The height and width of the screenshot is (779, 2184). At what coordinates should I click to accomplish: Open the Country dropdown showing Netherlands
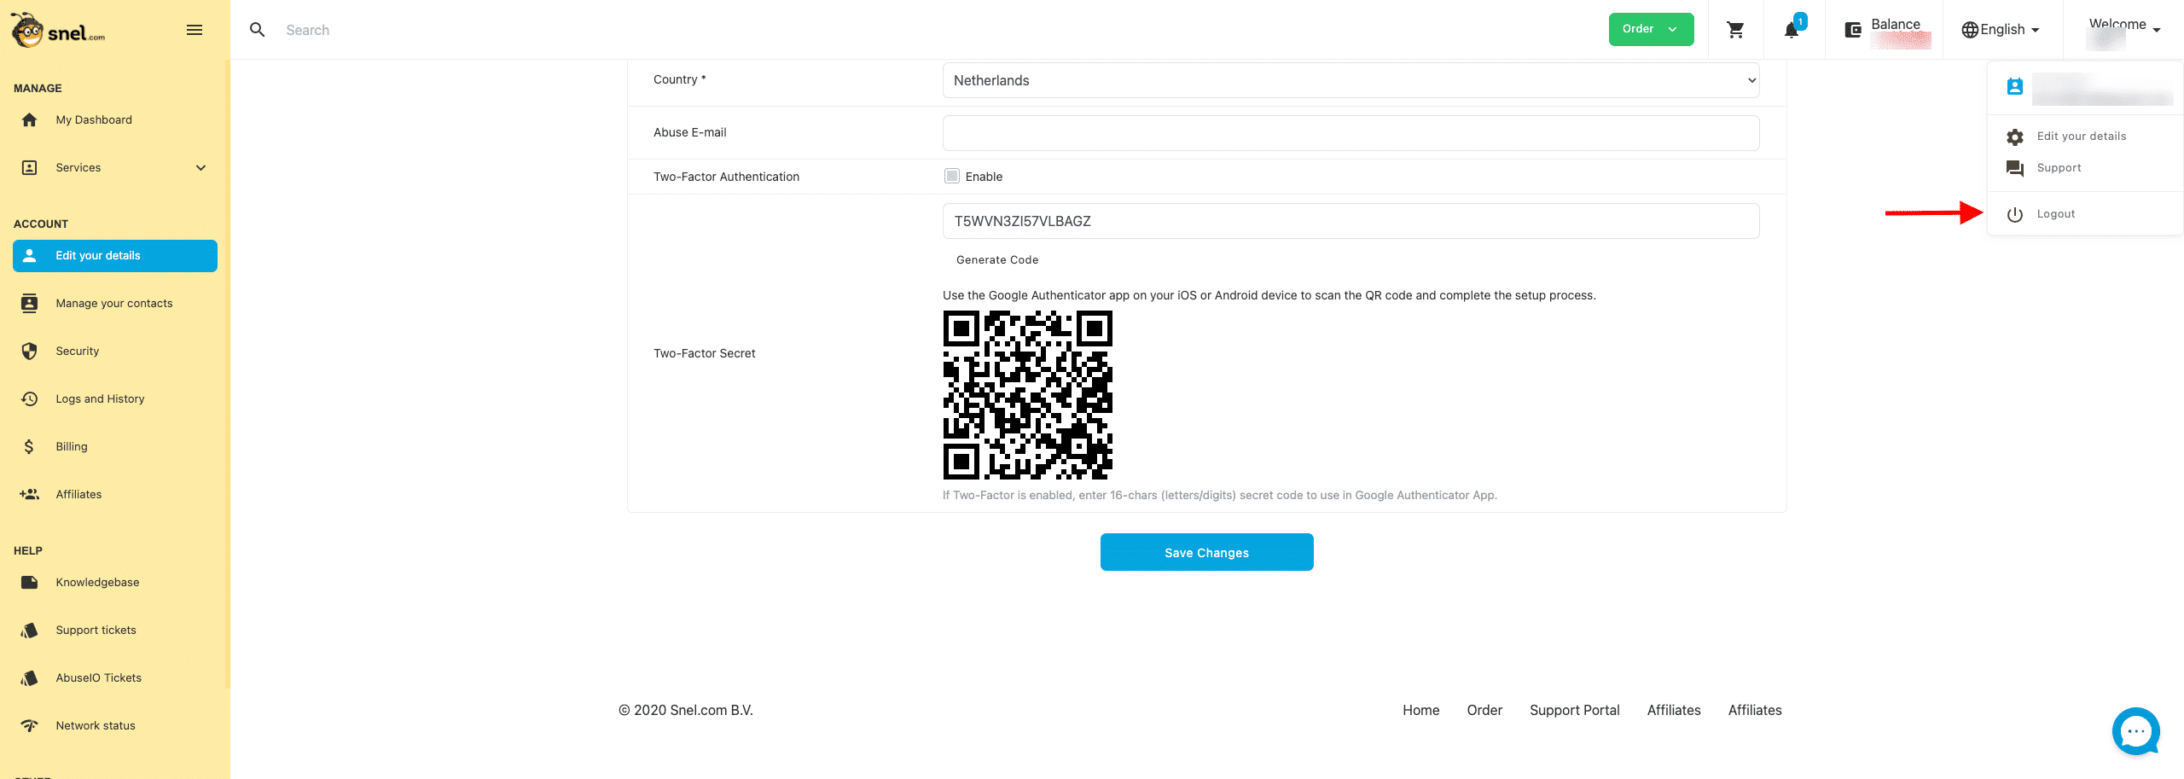click(x=1350, y=80)
